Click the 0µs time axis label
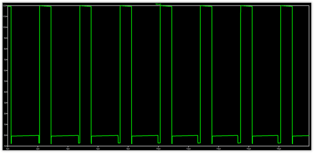Image resolution: width=314 pixels, height=153 pixels. (8, 149)
